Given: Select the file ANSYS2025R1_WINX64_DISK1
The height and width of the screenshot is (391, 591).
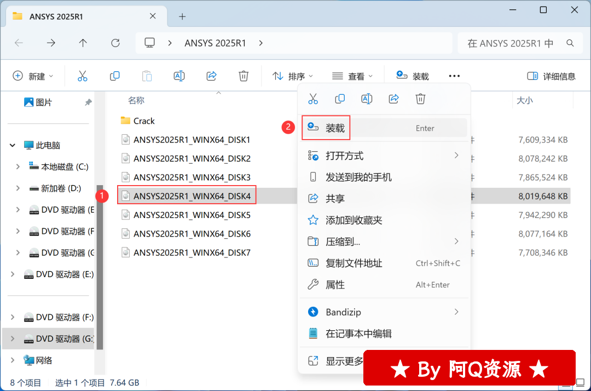Looking at the screenshot, I should 186,140.
